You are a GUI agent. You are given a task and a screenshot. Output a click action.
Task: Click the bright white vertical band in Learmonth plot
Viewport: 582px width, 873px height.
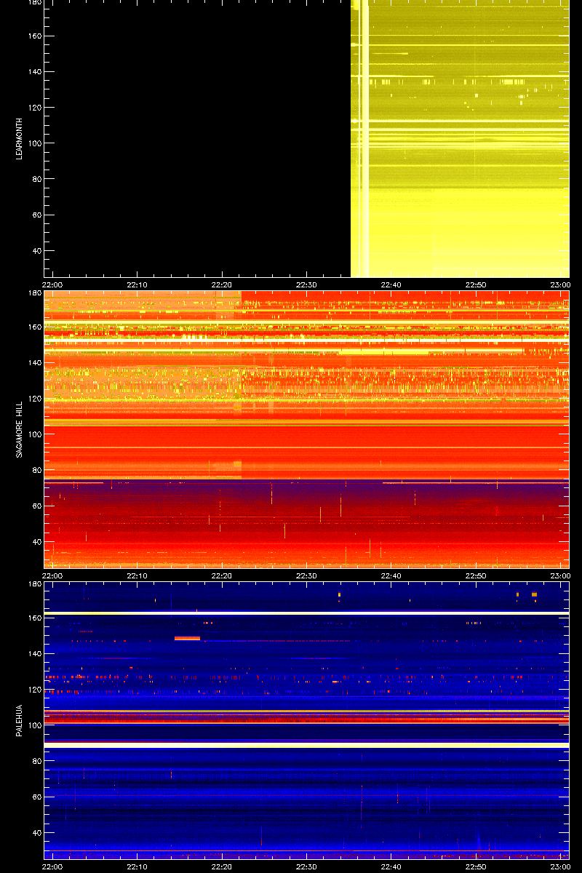click(365, 138)
